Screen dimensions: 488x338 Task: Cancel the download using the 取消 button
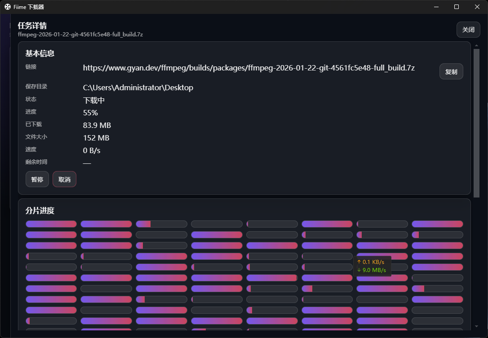64,179
